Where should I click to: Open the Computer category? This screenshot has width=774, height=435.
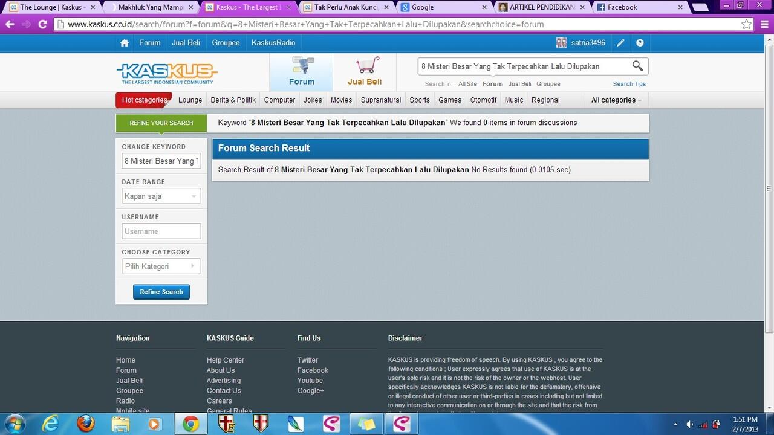point(279,100)
